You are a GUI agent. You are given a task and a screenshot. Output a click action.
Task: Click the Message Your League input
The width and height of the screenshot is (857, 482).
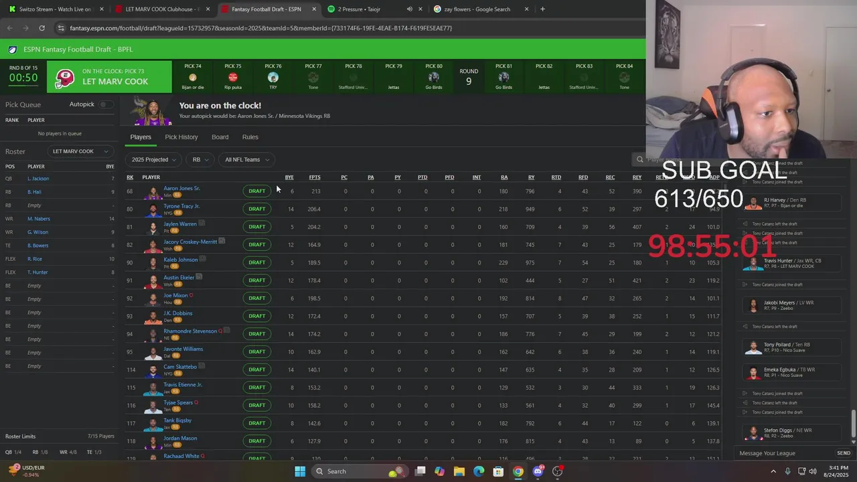pyautogui.click(x=785, y=453)
